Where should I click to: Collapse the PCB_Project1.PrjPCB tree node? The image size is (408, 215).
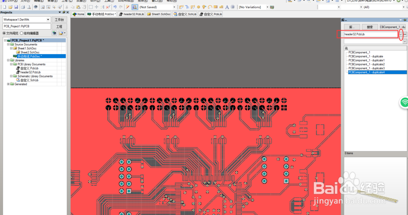pos(5,40)
